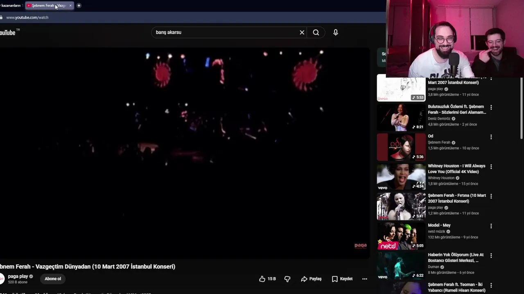524x294 pixels.
Task: Share the video via Paylaş
Action: click(311, 279)
